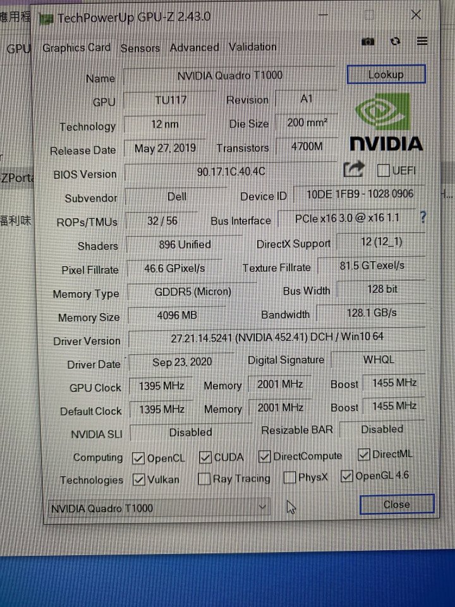Click the Transistors value 4700M

click(x=306, y=147)
